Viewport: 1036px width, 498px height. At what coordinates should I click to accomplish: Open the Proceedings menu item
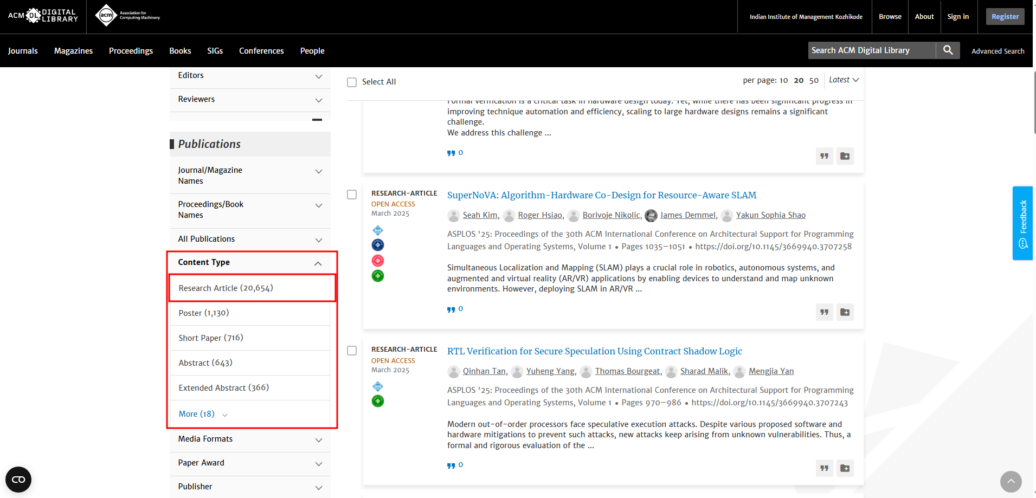tap(131, 51)
